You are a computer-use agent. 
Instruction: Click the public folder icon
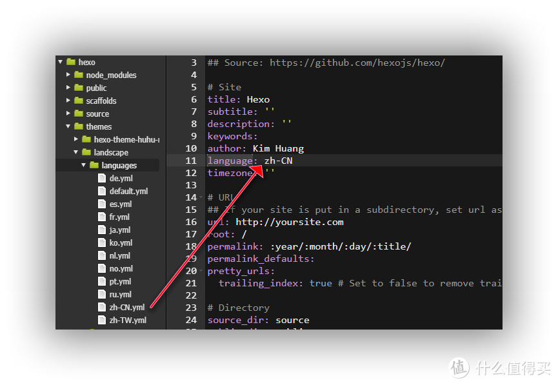click(79, 88)
